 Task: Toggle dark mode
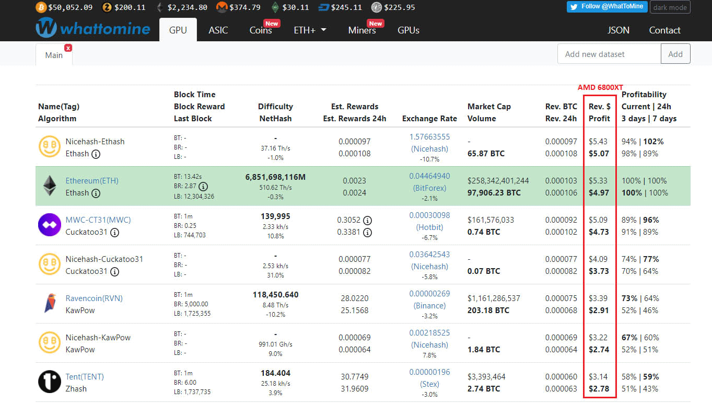tap(671, 7)
